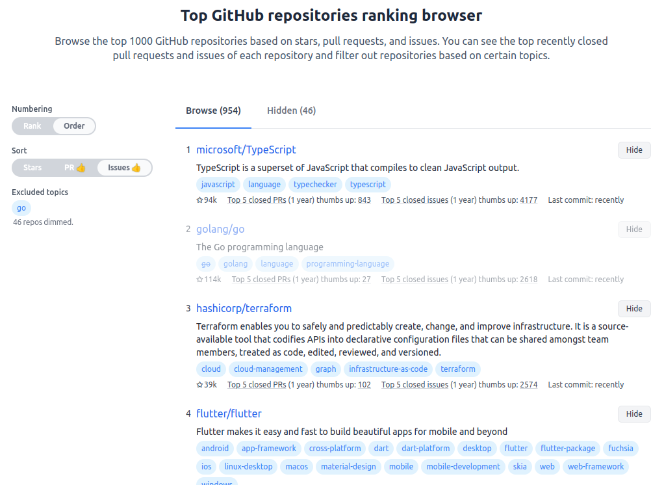Click the 'ios' topic tag
Viewport: 664px width, 485px height.
(x=206, y=466)
